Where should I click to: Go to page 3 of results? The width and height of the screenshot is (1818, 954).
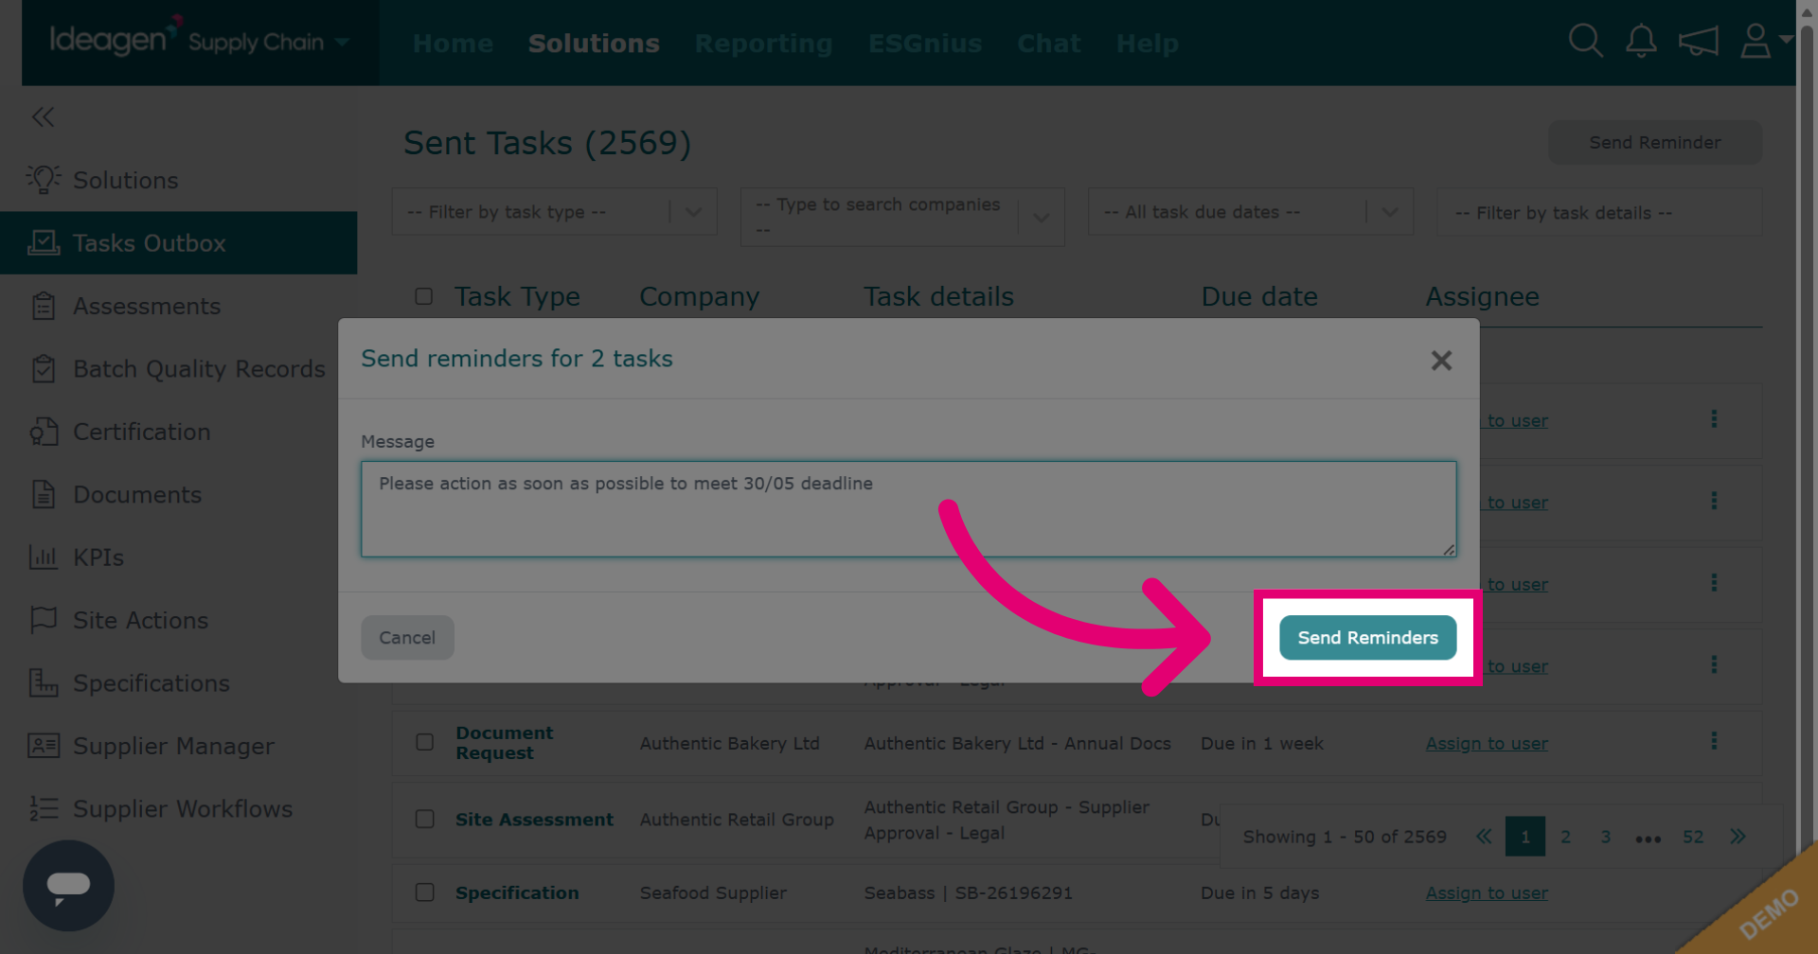[x=1606, y=837]
